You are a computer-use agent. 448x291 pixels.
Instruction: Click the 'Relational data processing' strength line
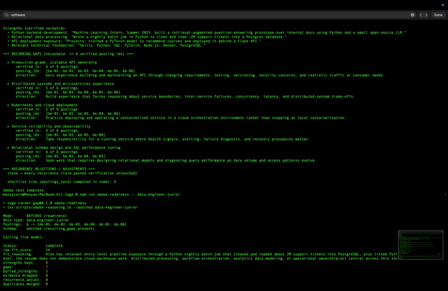147,37
